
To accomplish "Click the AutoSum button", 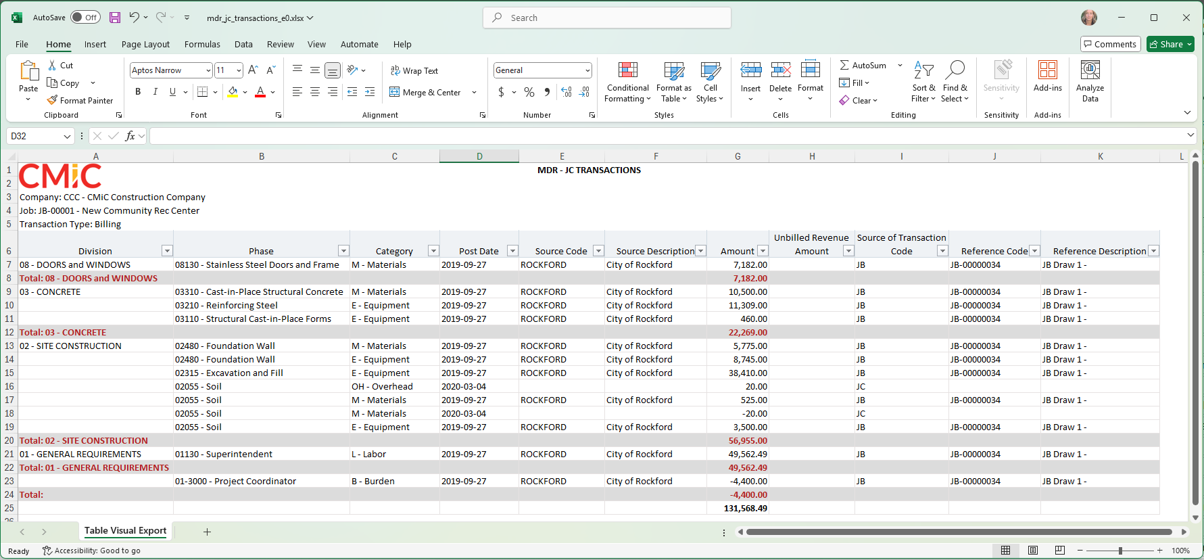I will [x=863, y=66].
